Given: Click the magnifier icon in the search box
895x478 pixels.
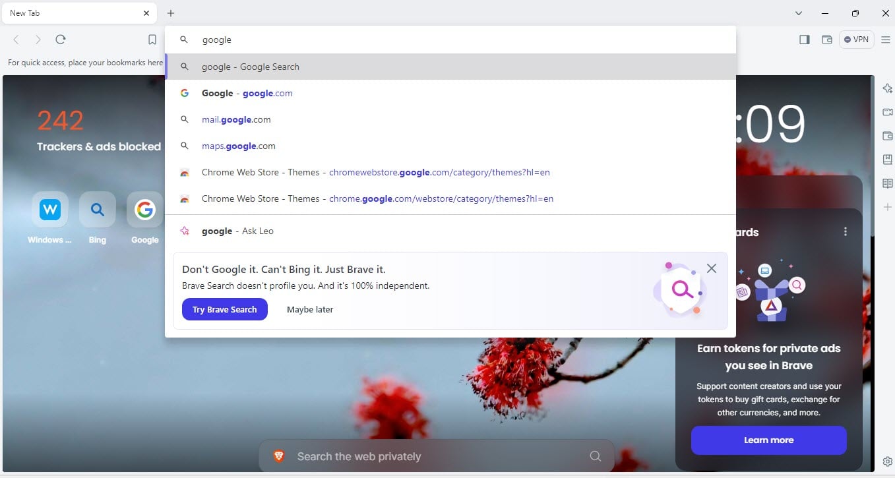Looking at the screenshot, I should pos(596,456).
